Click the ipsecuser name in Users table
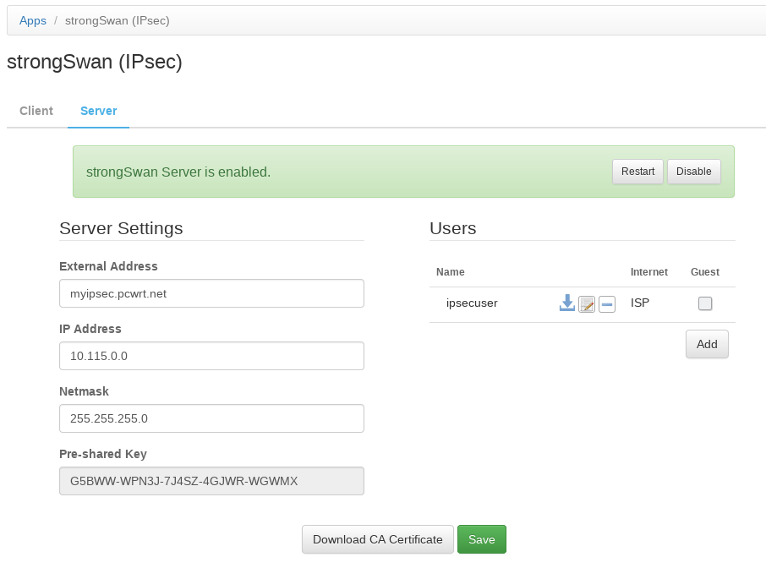Viewport: 766px width, 568px height. (472, 303)
